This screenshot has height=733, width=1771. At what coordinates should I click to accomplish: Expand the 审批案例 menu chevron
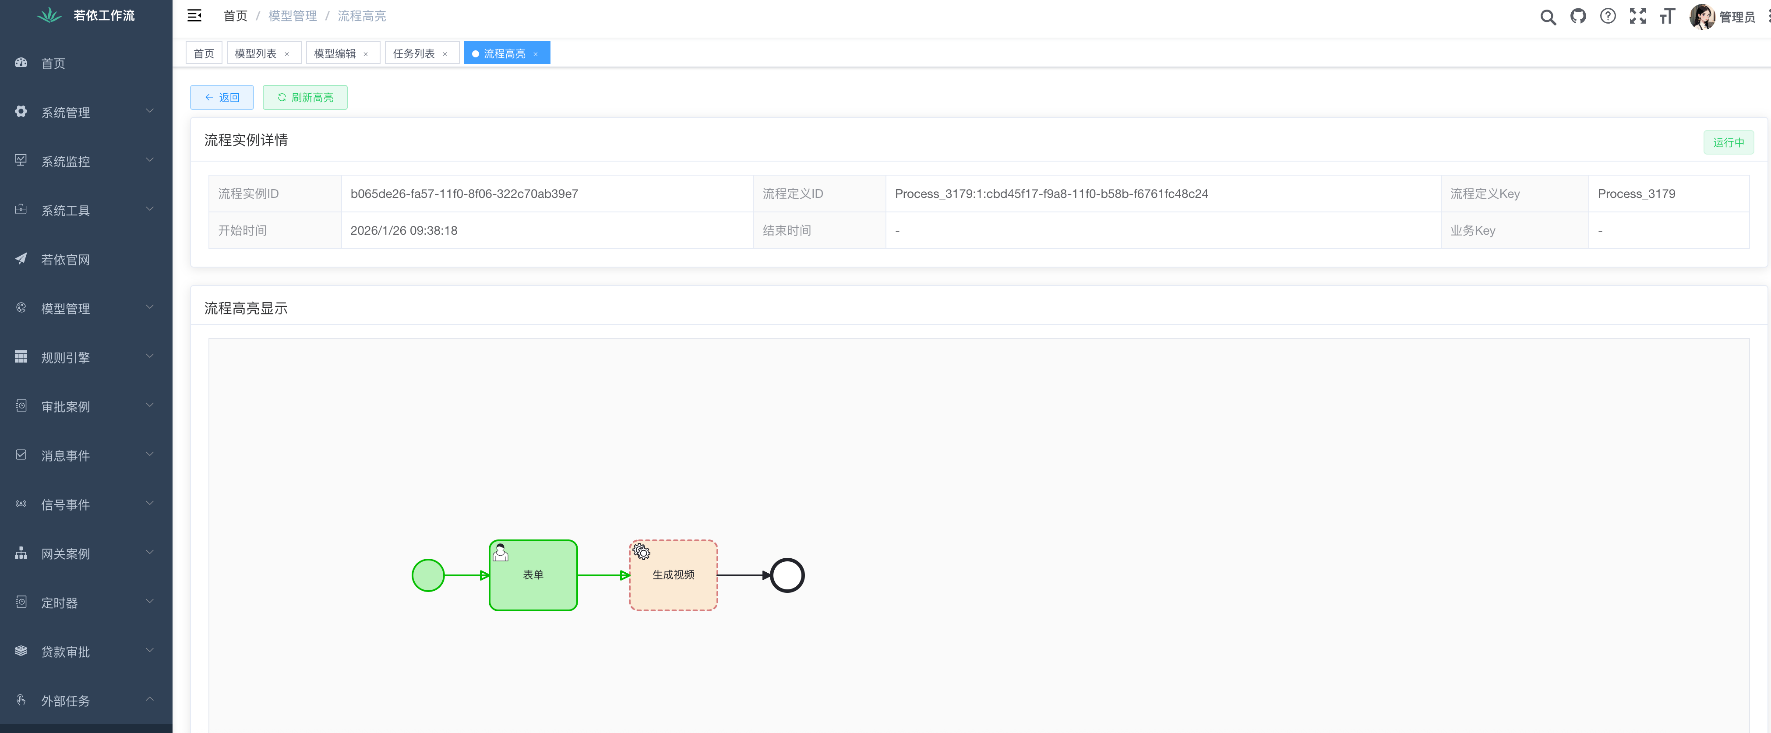point(150,405)
